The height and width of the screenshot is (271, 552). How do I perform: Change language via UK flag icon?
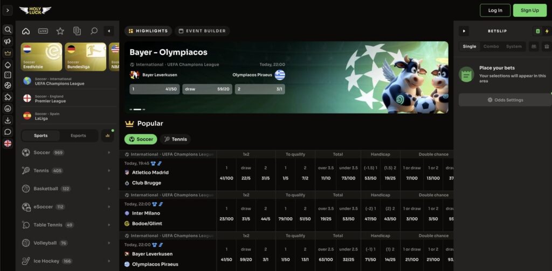tap(8, 143)
